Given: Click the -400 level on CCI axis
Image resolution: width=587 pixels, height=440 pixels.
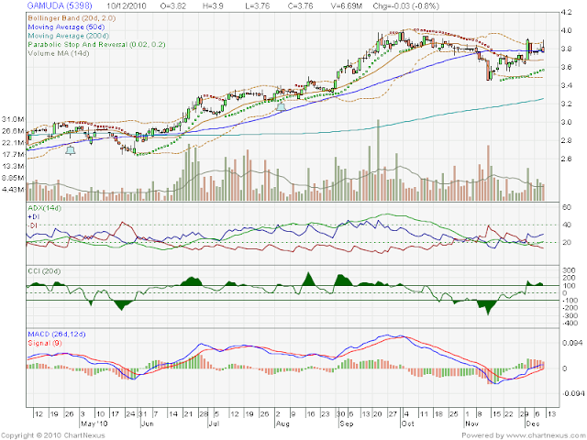Looking at the screenshot, I should 569,324.
